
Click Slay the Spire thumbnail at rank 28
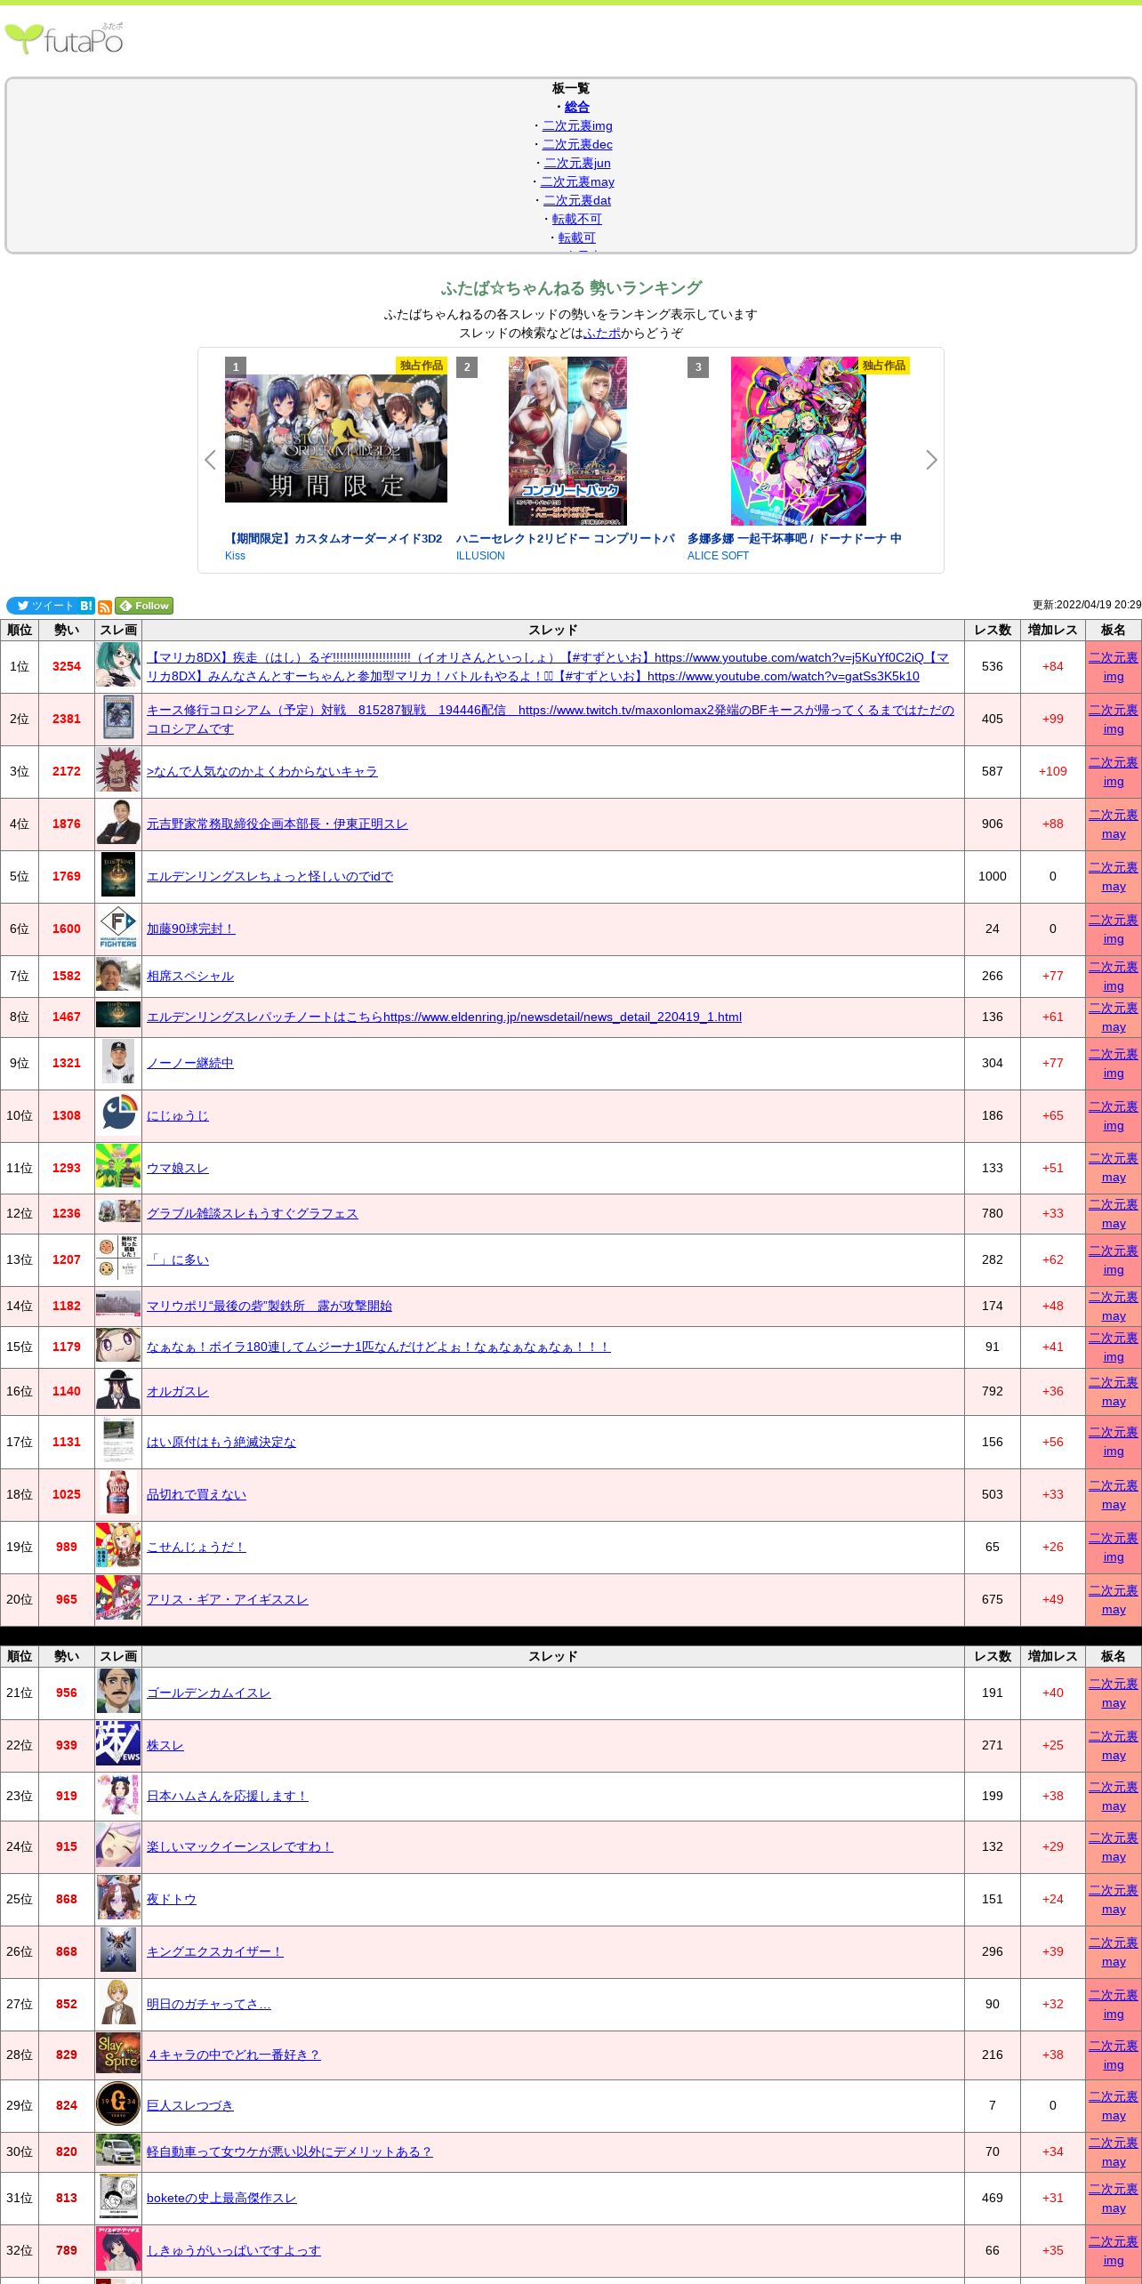(x=118, y=2053)
